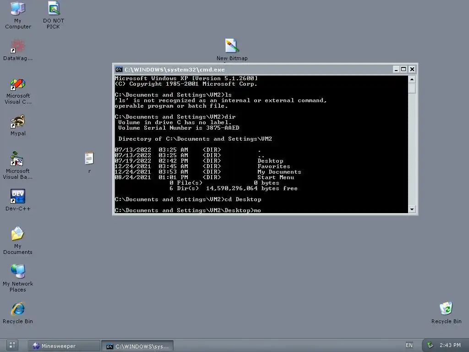The height and width of the screenshot is (352, 469).
Task: Click the EN language indicator
Action: [409, 345]
